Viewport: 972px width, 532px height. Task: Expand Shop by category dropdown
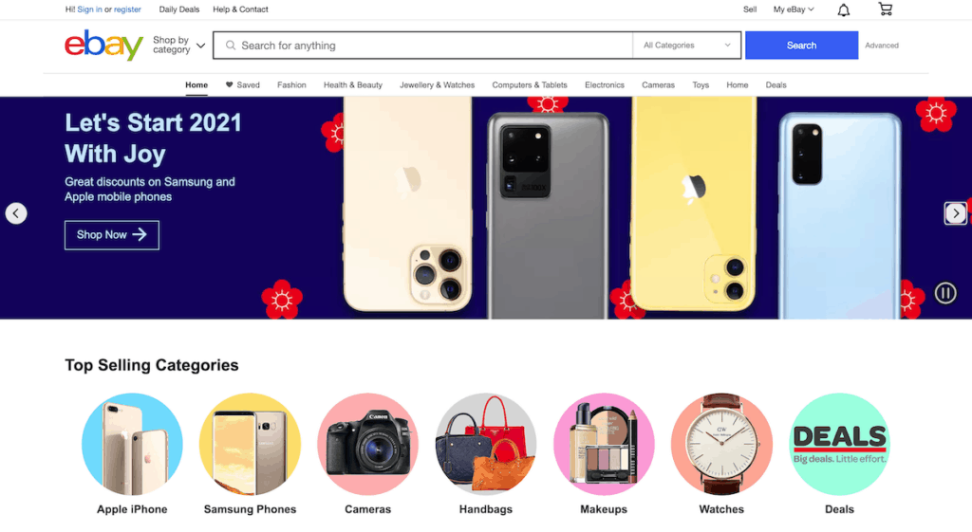[x=179, y=46]
